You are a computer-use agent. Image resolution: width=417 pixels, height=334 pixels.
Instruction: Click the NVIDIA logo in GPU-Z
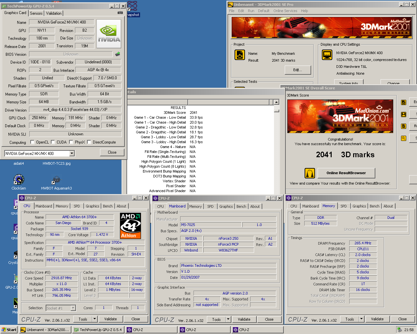pos(109,34)
